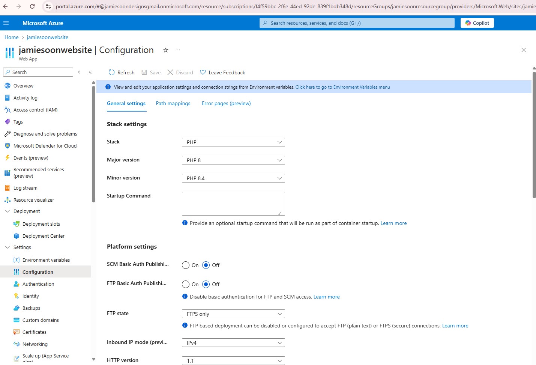Open Diagnose and solve problems
The width and height of the screenshot is (536, 365).
tap(45, 134)
